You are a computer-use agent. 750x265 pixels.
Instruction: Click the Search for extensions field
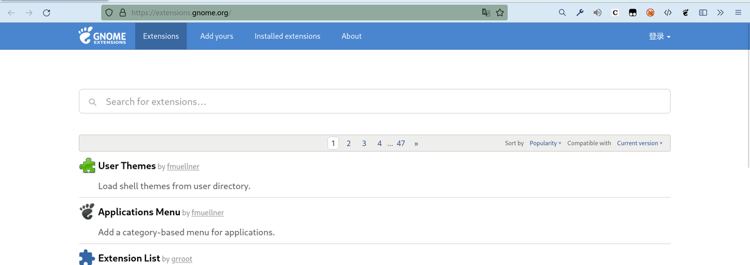tap(374, 101)
